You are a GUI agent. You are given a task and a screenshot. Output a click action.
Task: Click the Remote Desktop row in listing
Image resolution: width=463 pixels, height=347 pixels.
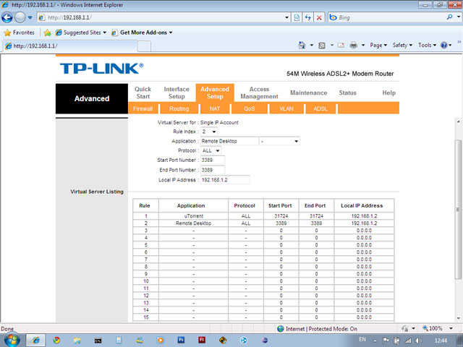point(263,223)
